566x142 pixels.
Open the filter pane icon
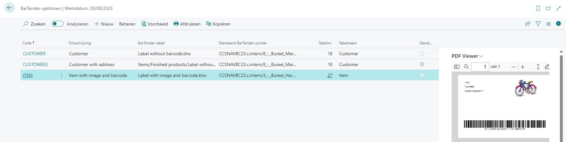(x=538, y=24)
